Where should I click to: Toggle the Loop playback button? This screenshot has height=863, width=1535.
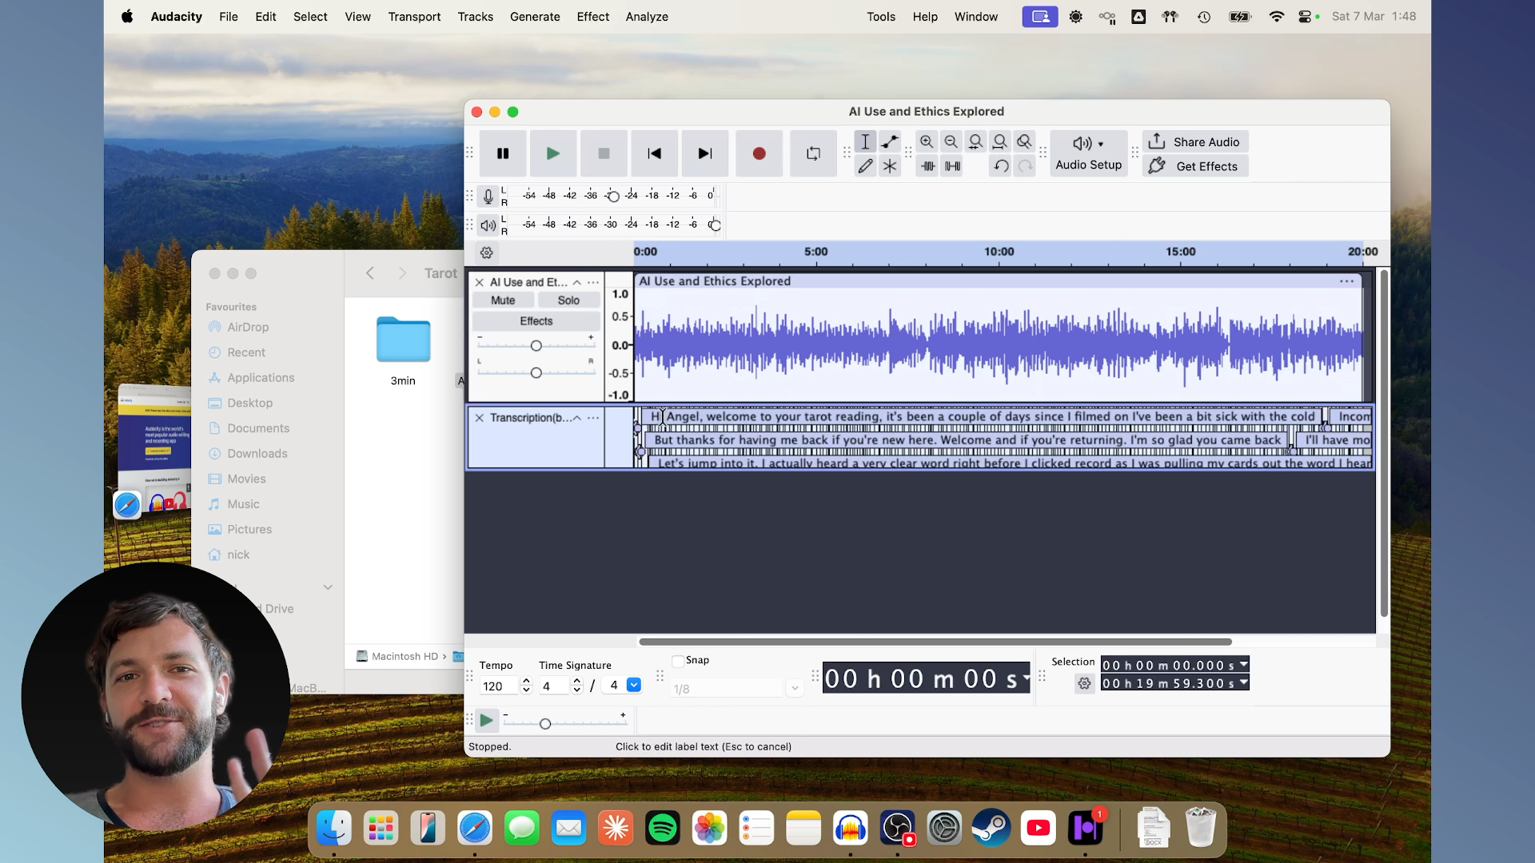pos(813,153)
